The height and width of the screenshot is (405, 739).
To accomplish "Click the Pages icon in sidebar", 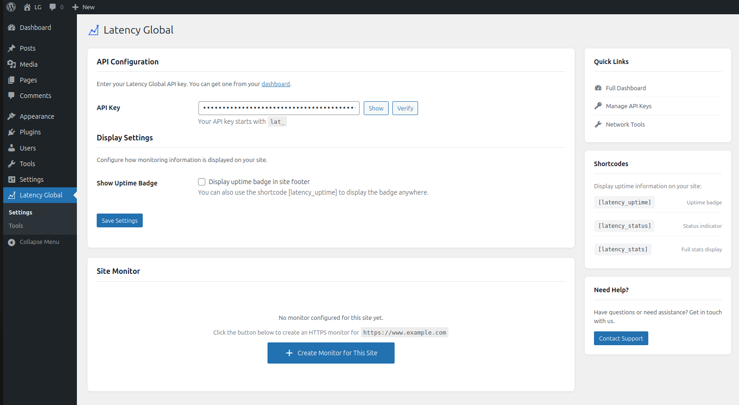I will (12, 80).
